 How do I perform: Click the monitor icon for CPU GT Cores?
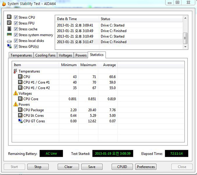click(x=20, y=121)
